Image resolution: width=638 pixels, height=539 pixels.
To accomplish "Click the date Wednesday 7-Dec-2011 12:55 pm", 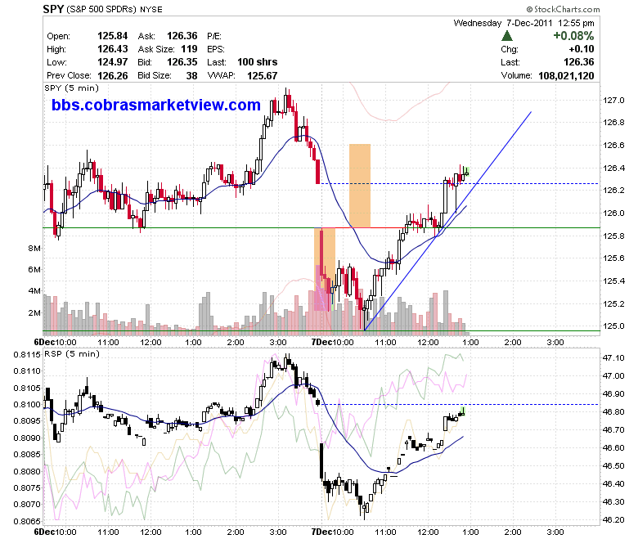I will (x=523, y=23).
